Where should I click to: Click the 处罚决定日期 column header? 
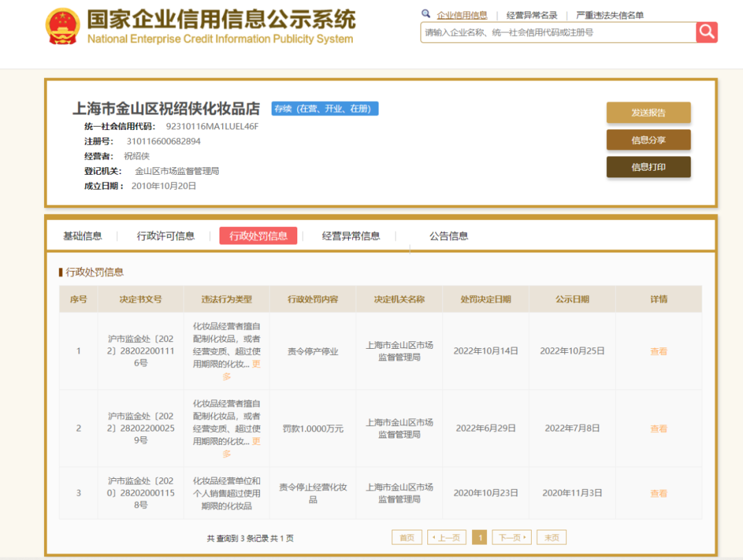(486, 299)
